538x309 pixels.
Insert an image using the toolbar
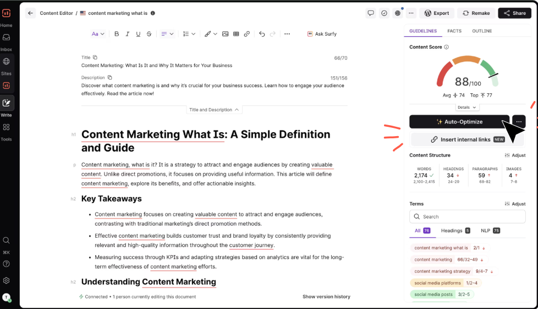[225, 34]
